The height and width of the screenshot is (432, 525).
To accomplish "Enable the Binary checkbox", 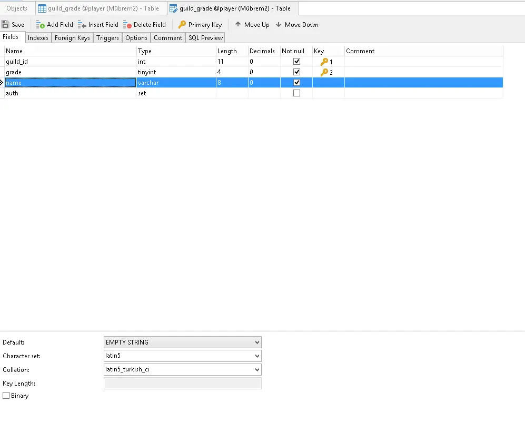I will pos(6,396).
